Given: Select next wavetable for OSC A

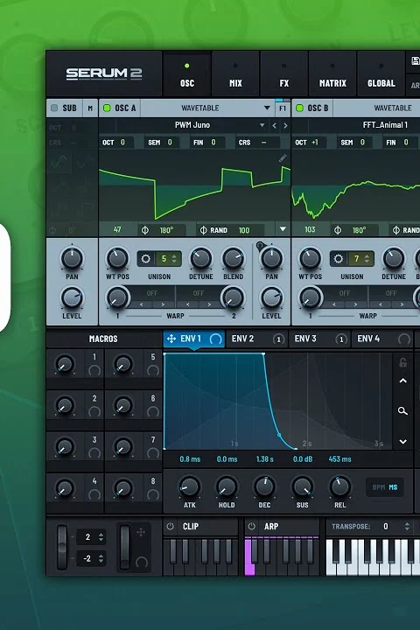Looking at the screenshot, I should (x=285, y=125).
